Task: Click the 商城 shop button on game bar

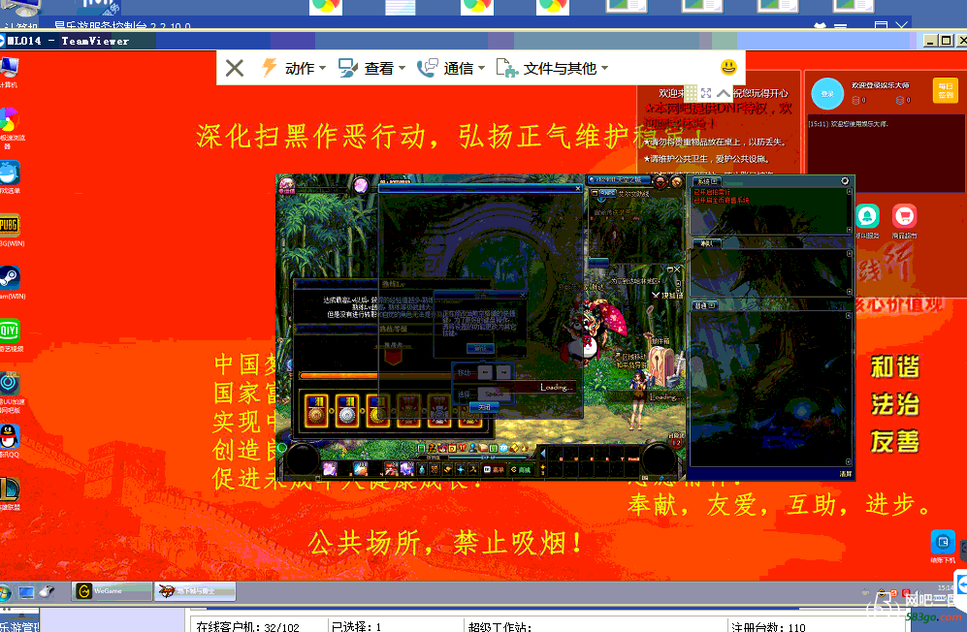Action: pos(521,470)
